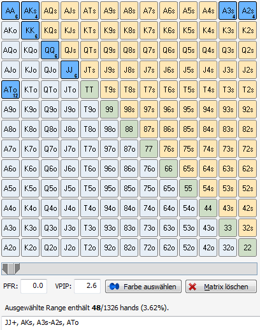Screen dimensions: 260x330
Task: Deselect the A3s hand cell
Action: click(x=228, y=10)
